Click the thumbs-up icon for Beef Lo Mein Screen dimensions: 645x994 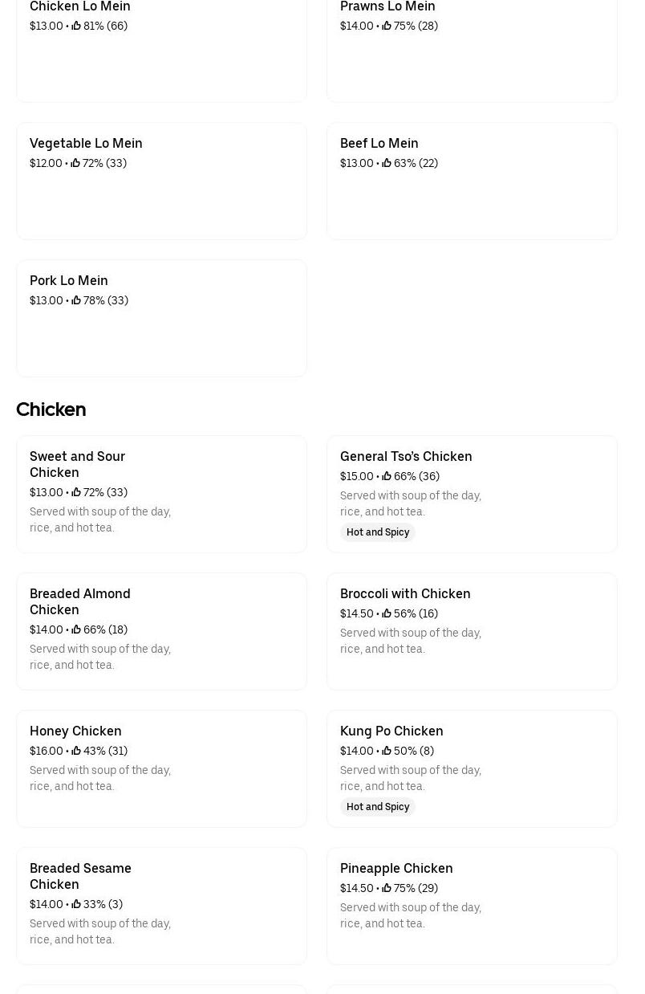point(387,163)
